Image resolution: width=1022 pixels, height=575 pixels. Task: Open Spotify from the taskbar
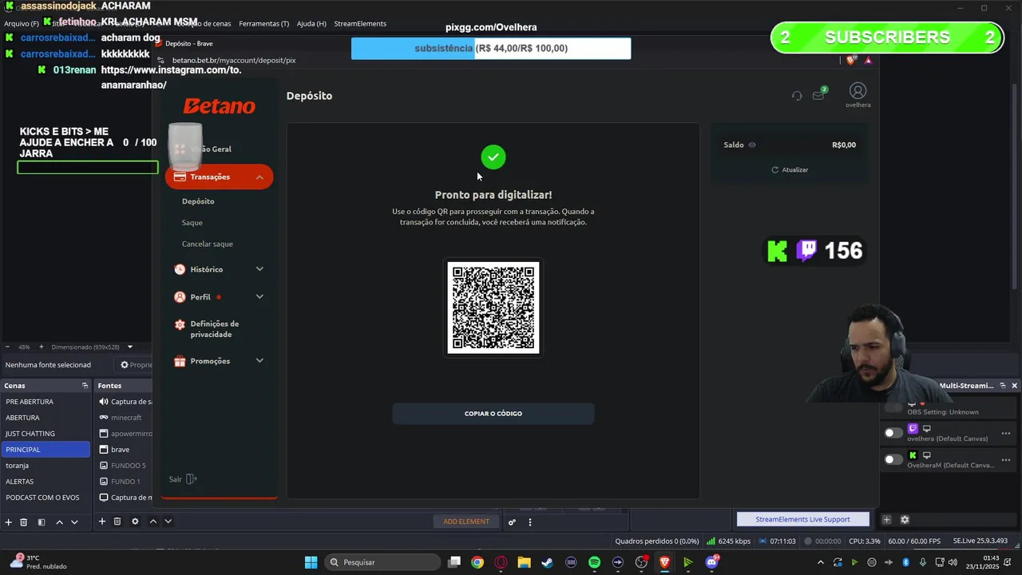pos(594,562)
